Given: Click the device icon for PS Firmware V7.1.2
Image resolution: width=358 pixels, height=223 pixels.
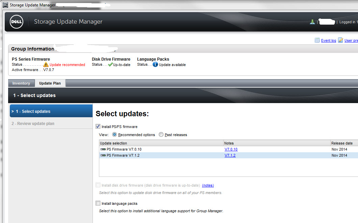Looking at the screenshot, I should click(x=103, y=155).
